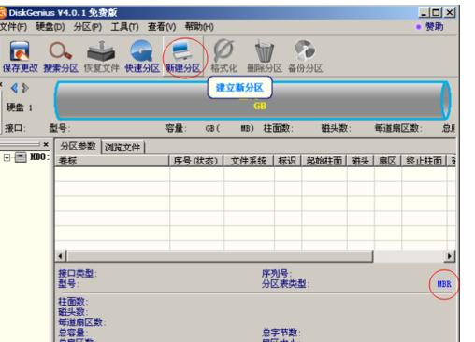Go to next disk with right arrow

[25, 88]
